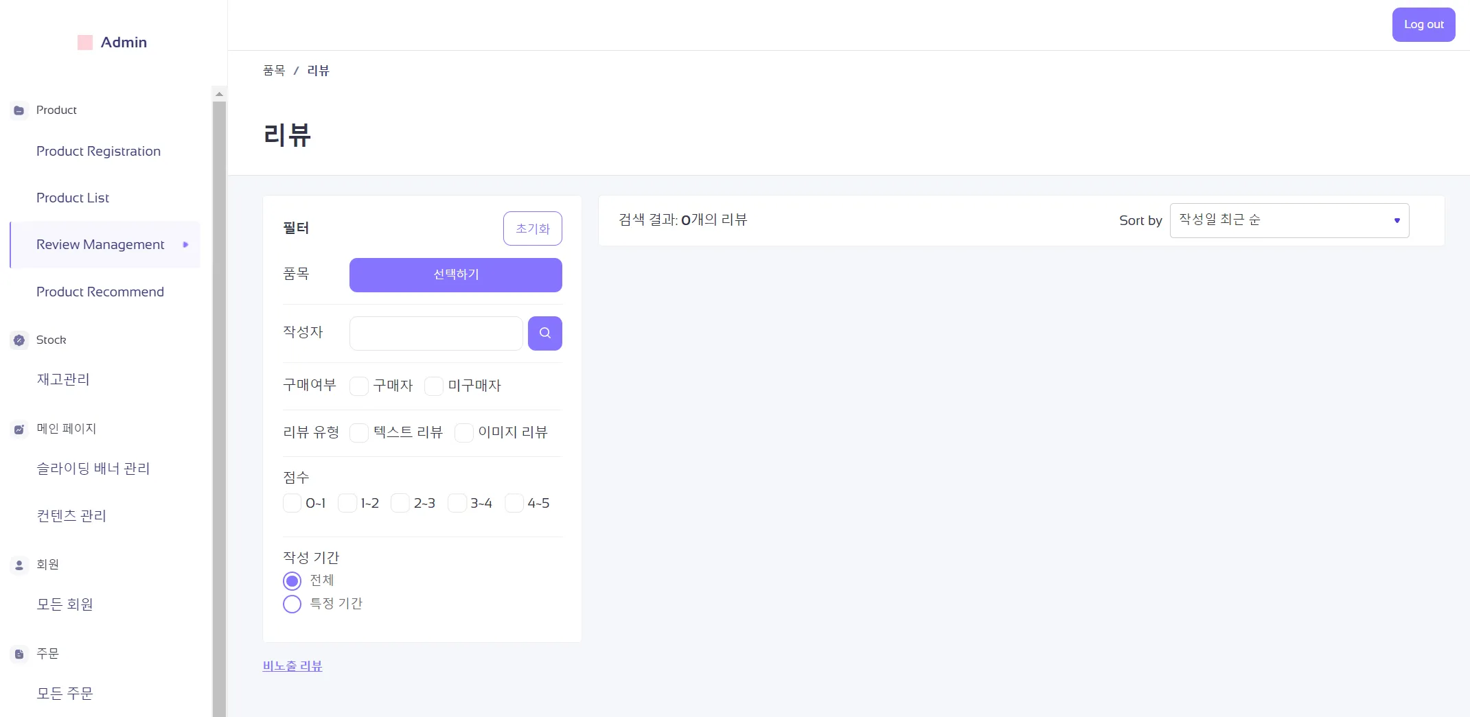This screenshot has width=1470, height=717.
Task: Tick the 1~2 score checkbox
Action: pos(347,503)
